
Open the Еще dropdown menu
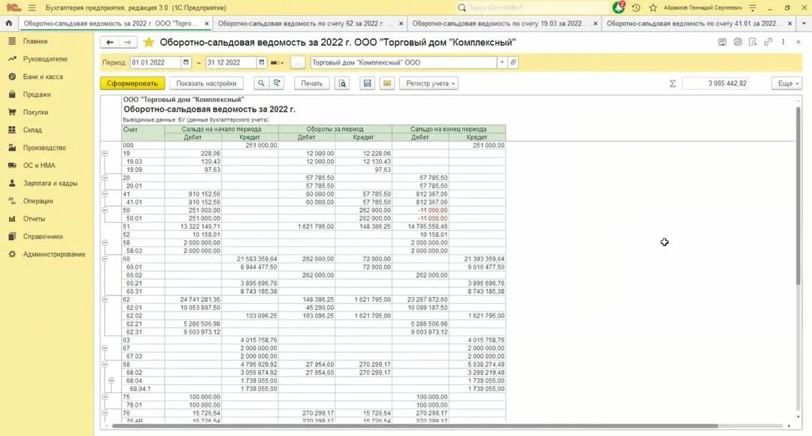click(786, 83)
